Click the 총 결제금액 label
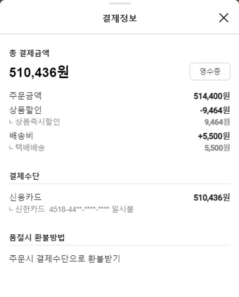Screen dimensions: 239x297 29,53
